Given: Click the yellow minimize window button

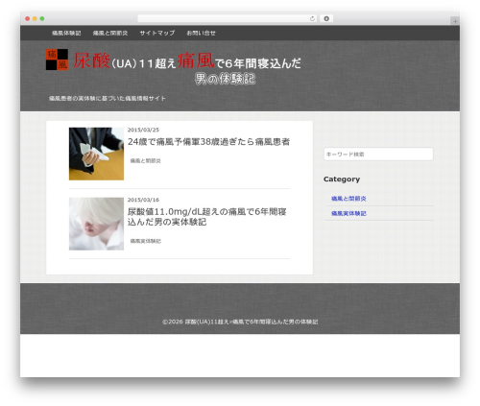Looking at the screenshot, I should [35, 19].
